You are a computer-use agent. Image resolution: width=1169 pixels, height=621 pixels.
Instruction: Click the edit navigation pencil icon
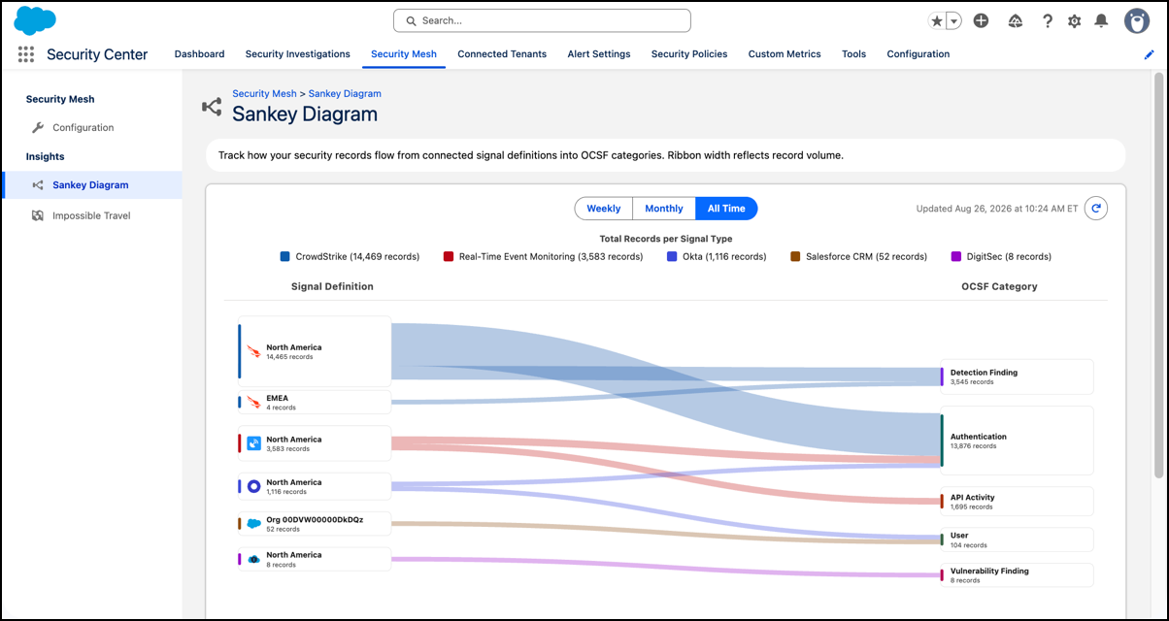coord(1150,54)
